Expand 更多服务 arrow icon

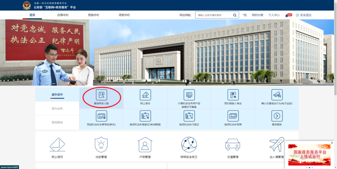tap(277, 116)
